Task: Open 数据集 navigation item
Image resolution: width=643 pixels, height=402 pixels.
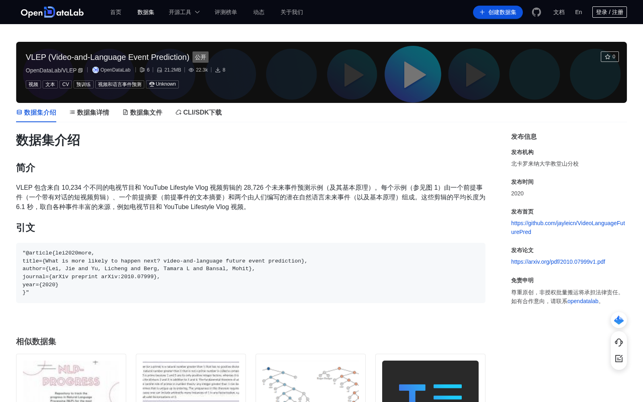Action: tap(146, 12)
